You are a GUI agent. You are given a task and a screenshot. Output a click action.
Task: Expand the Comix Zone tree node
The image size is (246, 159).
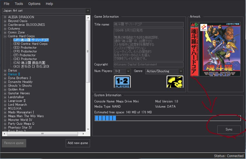coord(5,32)
